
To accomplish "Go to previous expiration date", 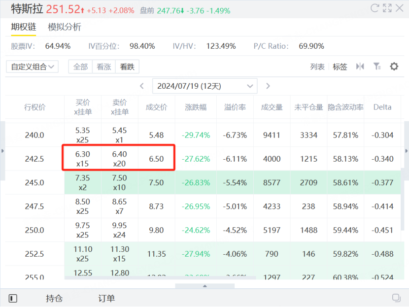I will point(142,86).
